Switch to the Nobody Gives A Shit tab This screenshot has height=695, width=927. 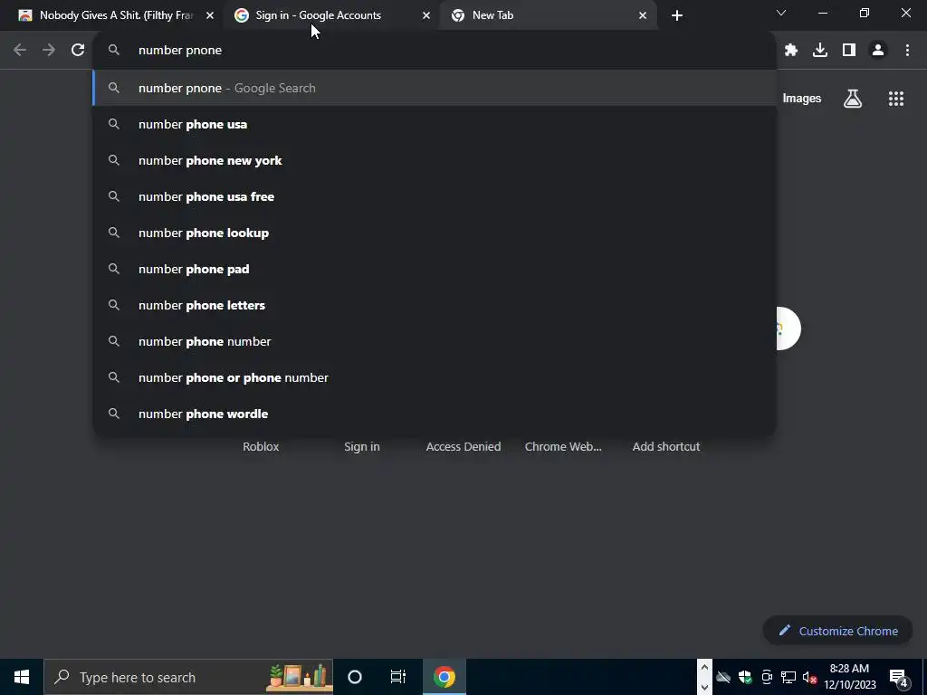[117, 15]
